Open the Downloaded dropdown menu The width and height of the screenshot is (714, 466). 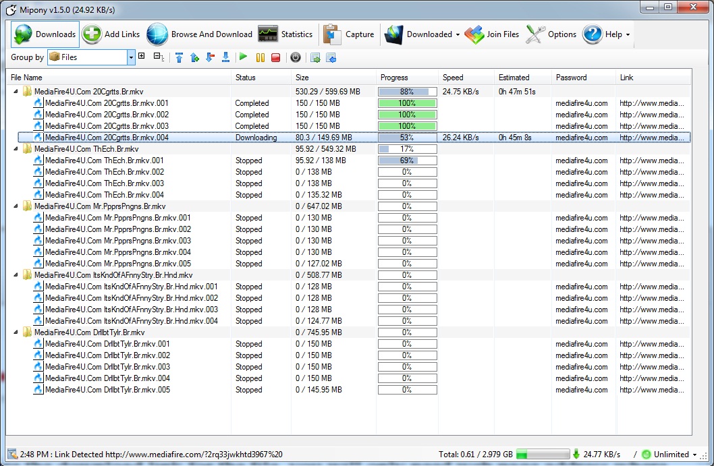422,34
